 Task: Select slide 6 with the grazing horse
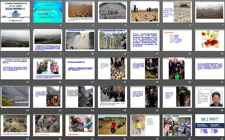pyautogui.click(x=177, y=12)
